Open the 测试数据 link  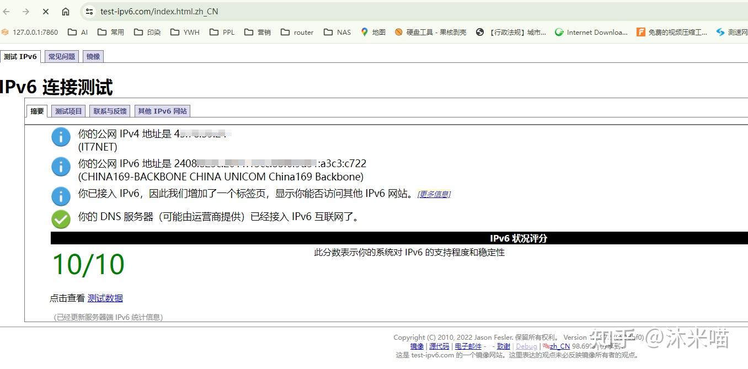click(x=105, y=298)
